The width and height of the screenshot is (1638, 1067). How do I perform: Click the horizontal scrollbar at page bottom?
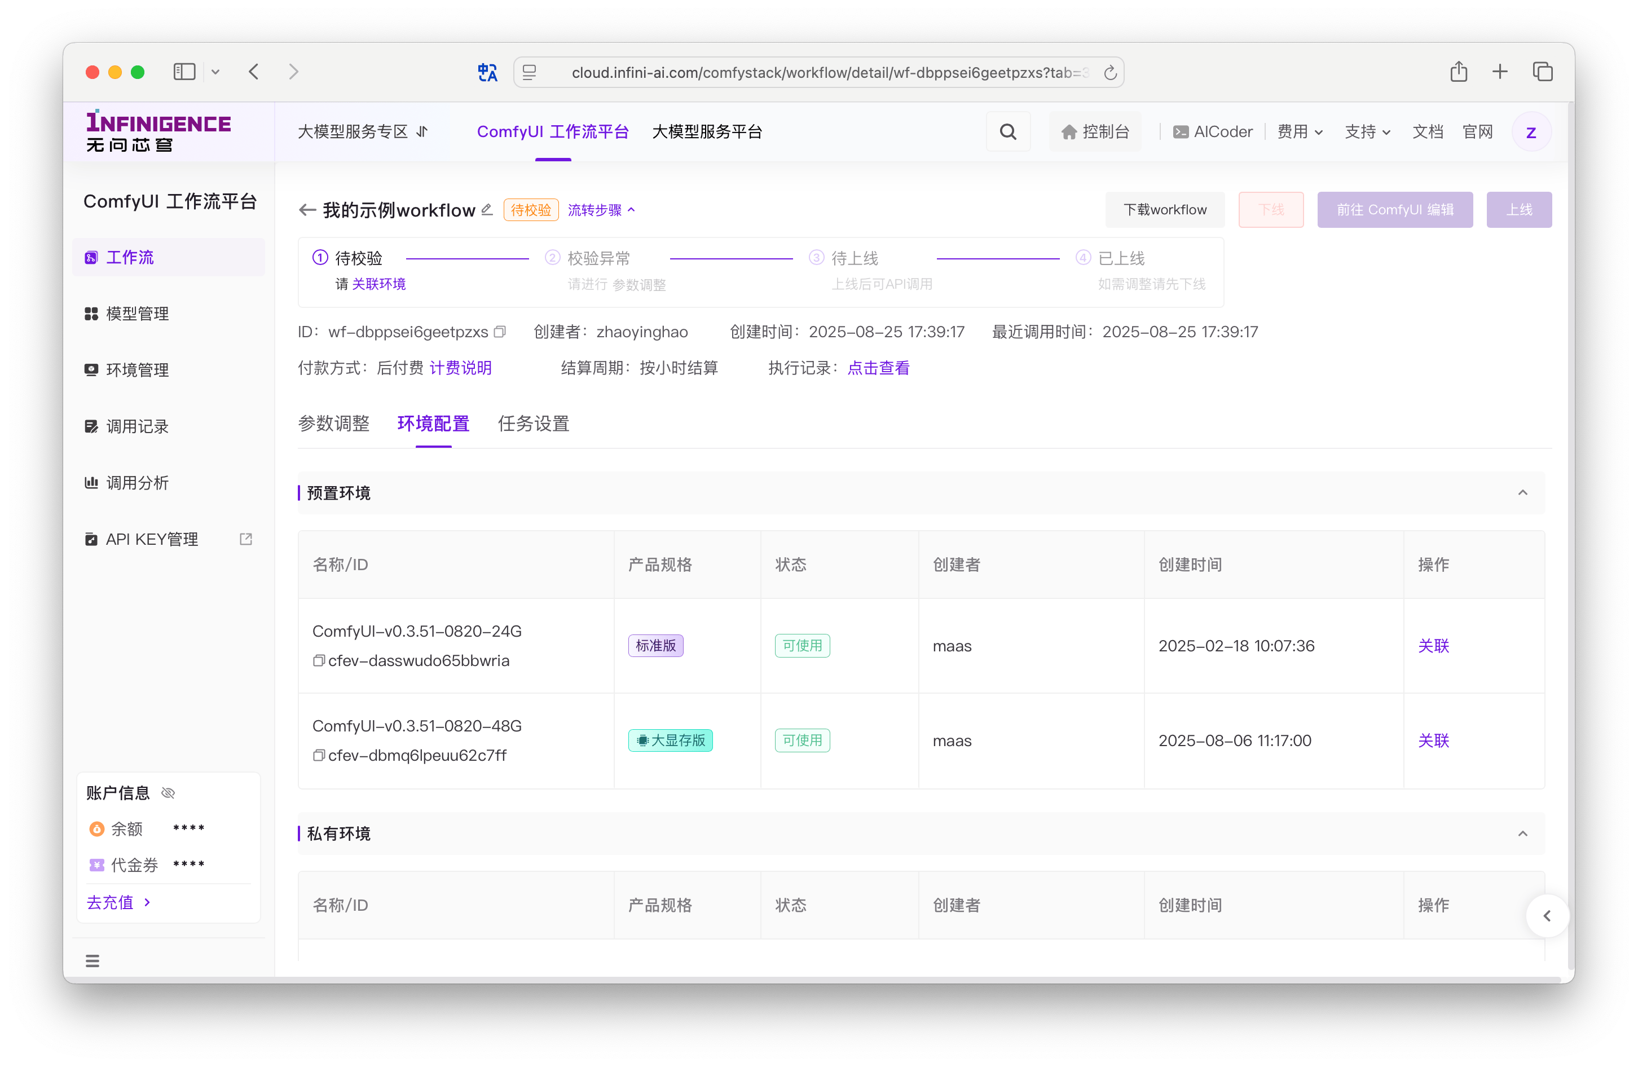tap(812, 980)
